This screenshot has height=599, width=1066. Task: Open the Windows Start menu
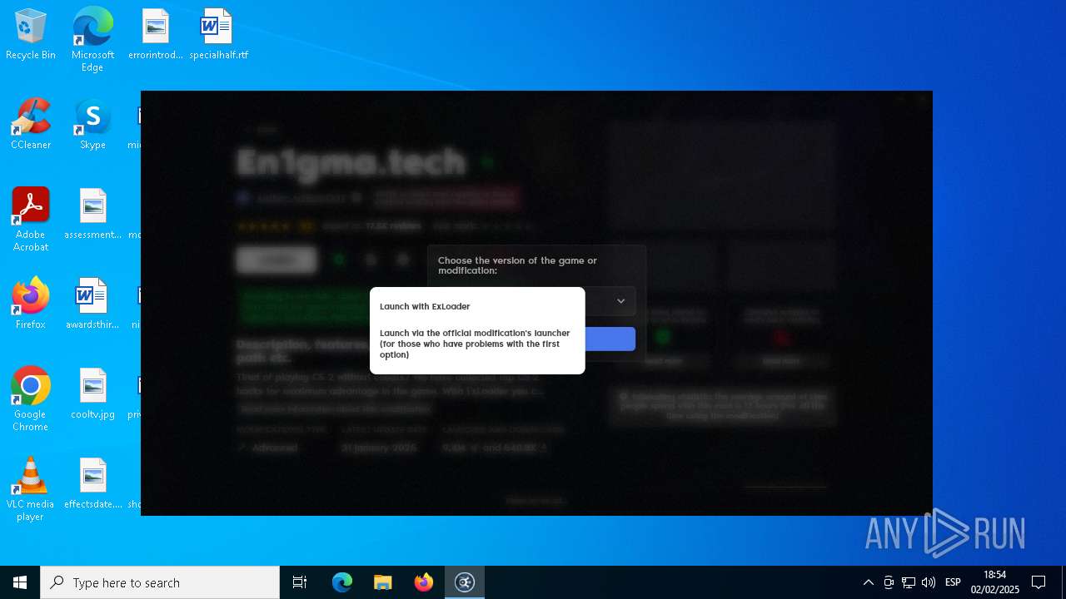pyautogui.click(x=20, y=582)
